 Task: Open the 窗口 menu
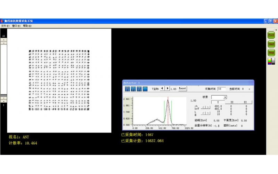pos(16,26)
